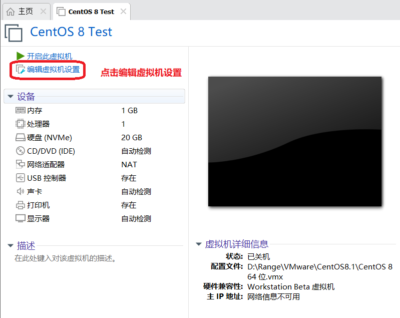
Task: Click the green play icon to power on
Action: (21, 56)
